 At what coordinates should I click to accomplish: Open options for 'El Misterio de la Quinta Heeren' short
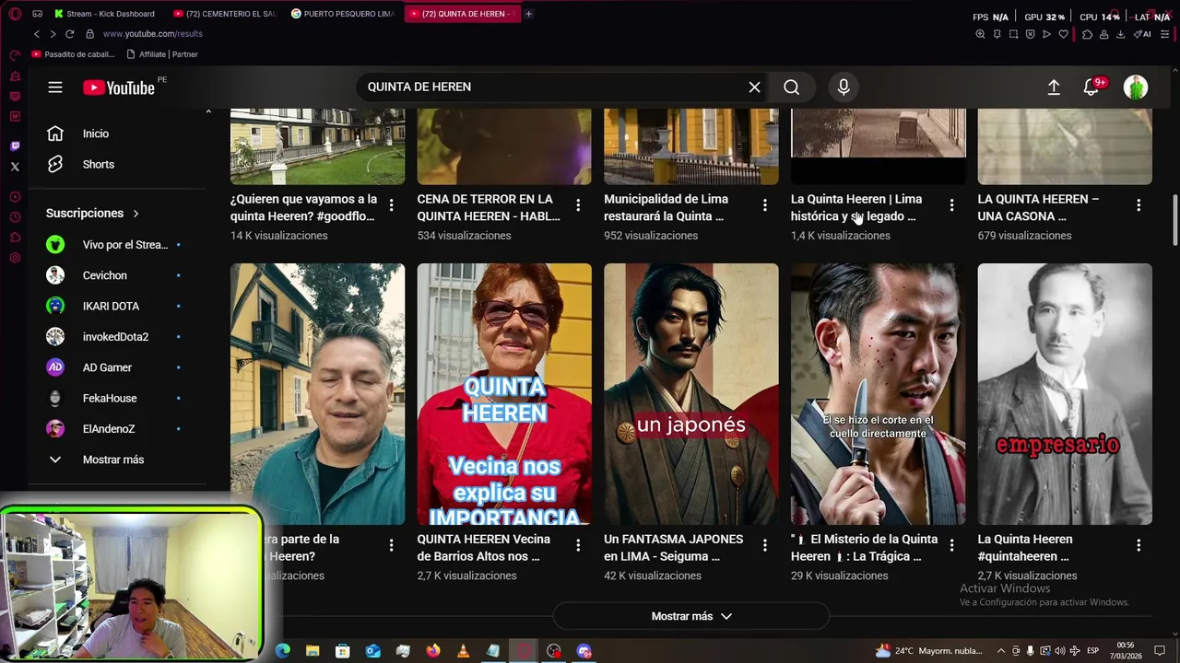pyautogui.click(x=951, y=545)
